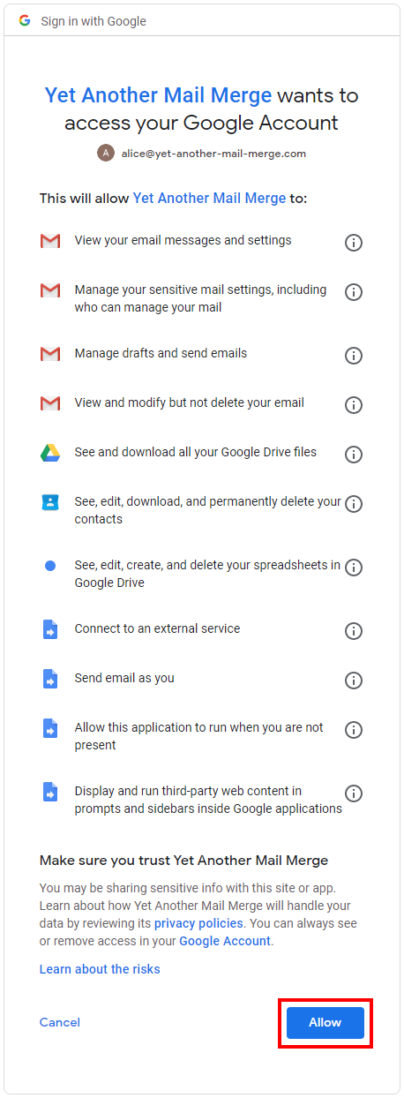Open info for Google Drive files permission

pyautogui.click(x=354, y=455)
